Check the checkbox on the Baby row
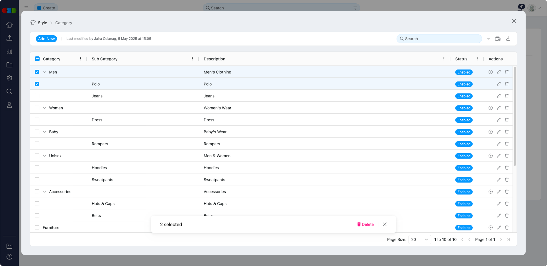This screenshot has width=547, height=266. (37, 132)
